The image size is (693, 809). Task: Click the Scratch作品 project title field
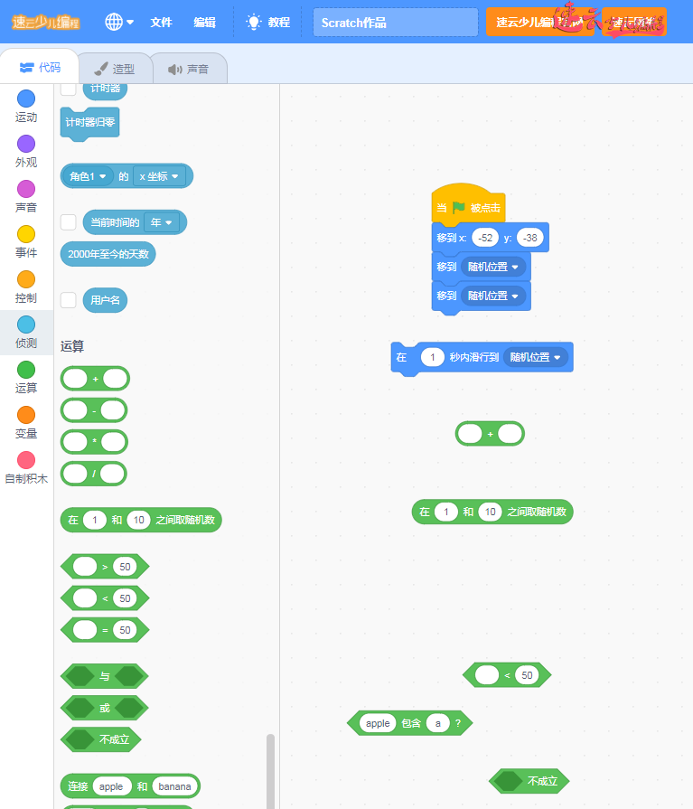point(395,23)
